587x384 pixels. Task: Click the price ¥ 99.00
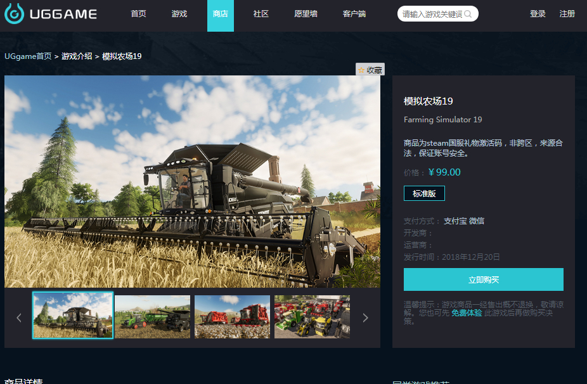point(444,172)
